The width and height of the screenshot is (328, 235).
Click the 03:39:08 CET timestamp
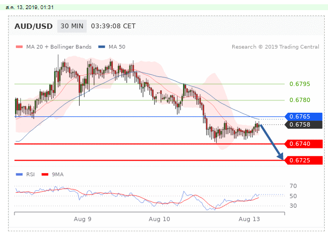(113, 26)
